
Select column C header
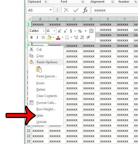tap(74, 19)
